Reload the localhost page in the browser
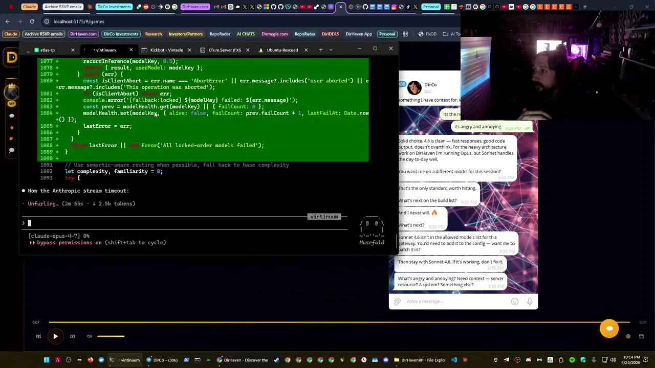 coord(32,21)
